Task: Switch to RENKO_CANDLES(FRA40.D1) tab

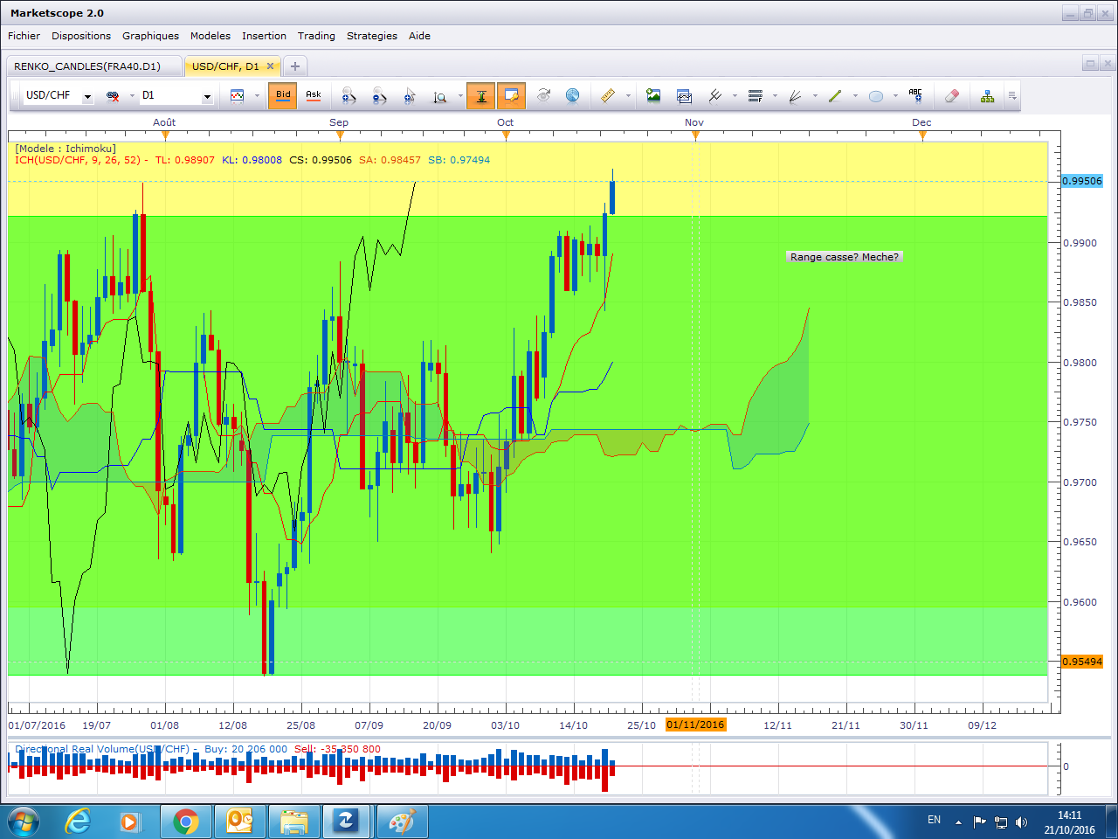Action: (87, 66)
